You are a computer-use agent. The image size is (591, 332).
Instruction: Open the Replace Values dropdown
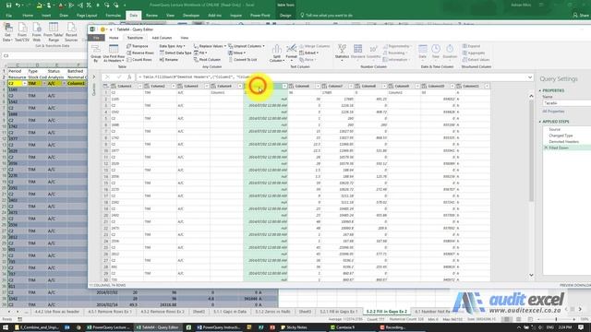pos(210,46)
